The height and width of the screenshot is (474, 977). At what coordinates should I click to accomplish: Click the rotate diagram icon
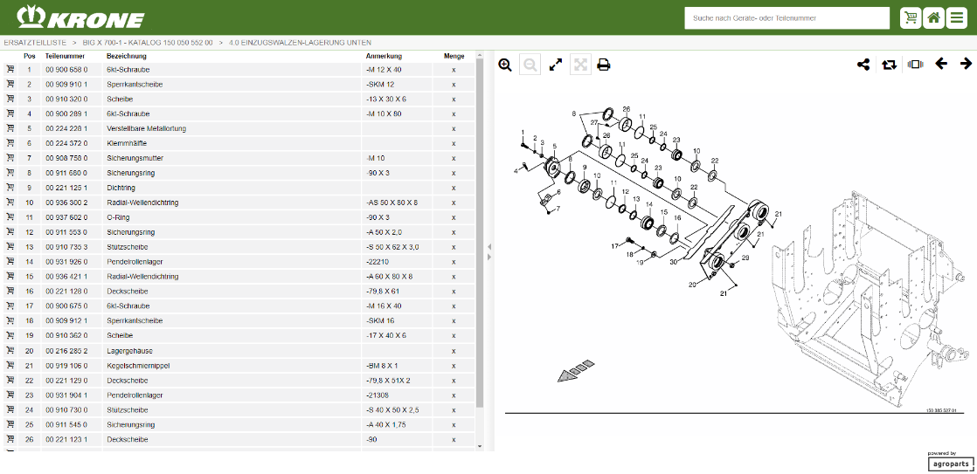(x=889, y=65)
